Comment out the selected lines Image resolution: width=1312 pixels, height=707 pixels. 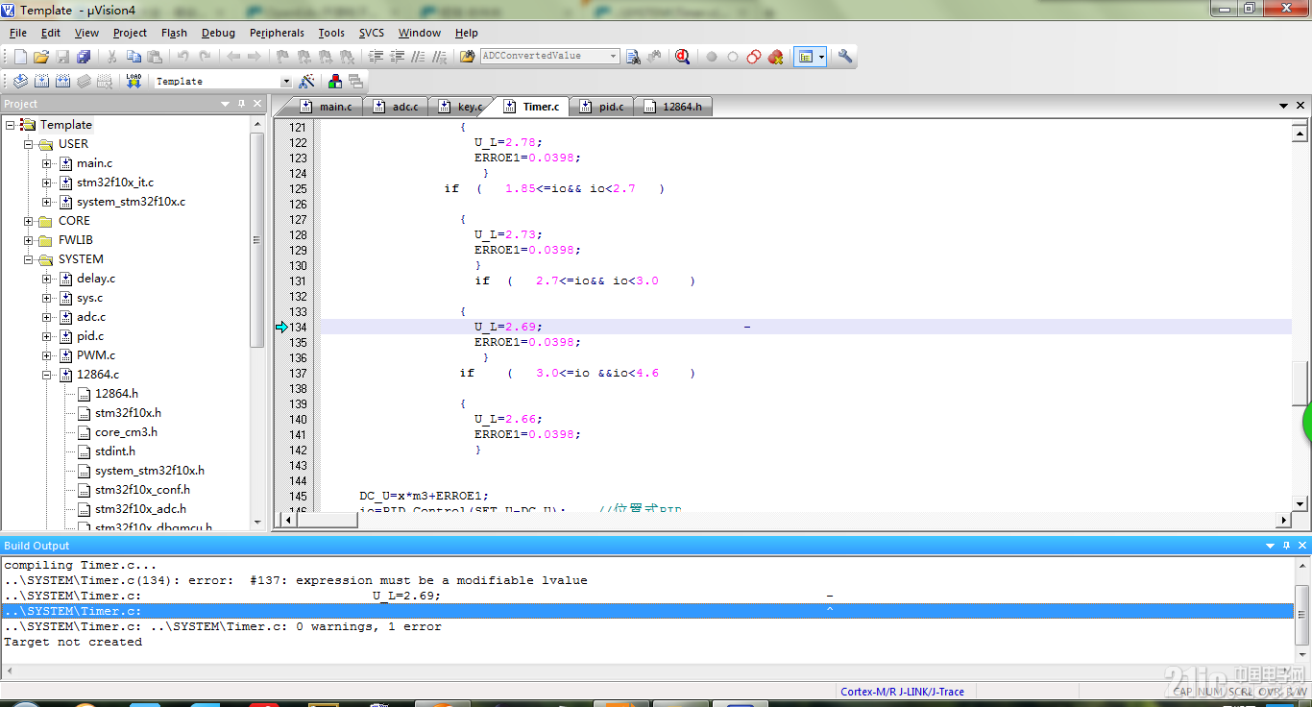click(x=419, y=57)
